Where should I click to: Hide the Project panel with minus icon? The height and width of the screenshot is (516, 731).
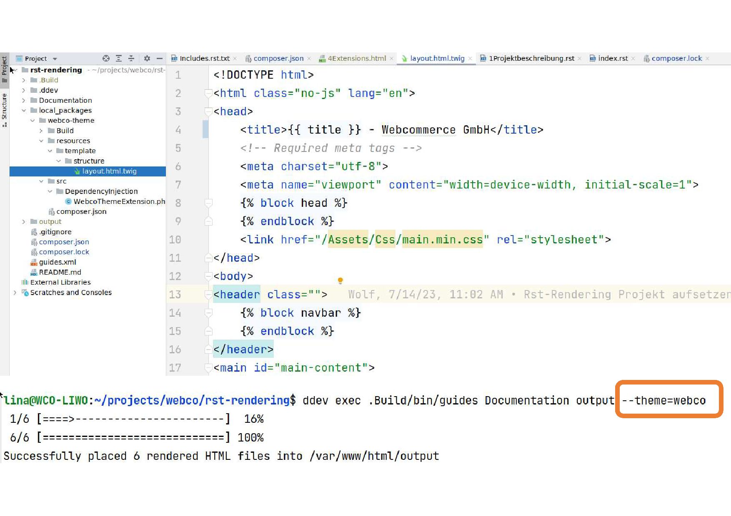coord(159,59)
